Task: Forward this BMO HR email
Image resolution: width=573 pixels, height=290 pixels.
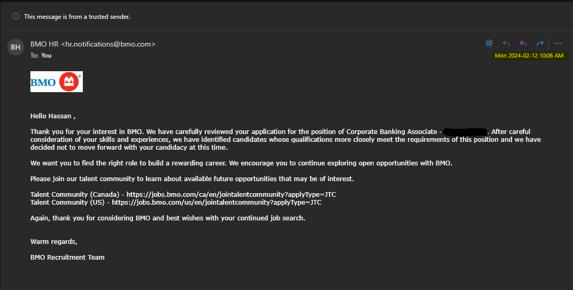Action: tap(539, 43)
